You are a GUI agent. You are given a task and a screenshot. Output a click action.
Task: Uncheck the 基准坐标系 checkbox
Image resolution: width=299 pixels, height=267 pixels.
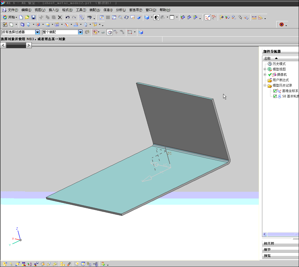coord(275,91)
